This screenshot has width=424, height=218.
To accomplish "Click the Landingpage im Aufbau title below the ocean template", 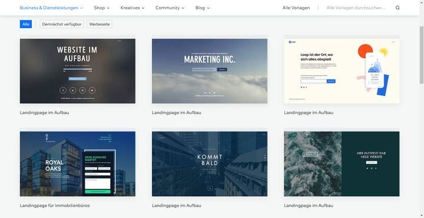I will 309,205.
